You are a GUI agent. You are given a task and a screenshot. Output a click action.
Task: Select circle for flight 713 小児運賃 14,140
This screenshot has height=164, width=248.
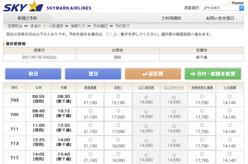229,139
